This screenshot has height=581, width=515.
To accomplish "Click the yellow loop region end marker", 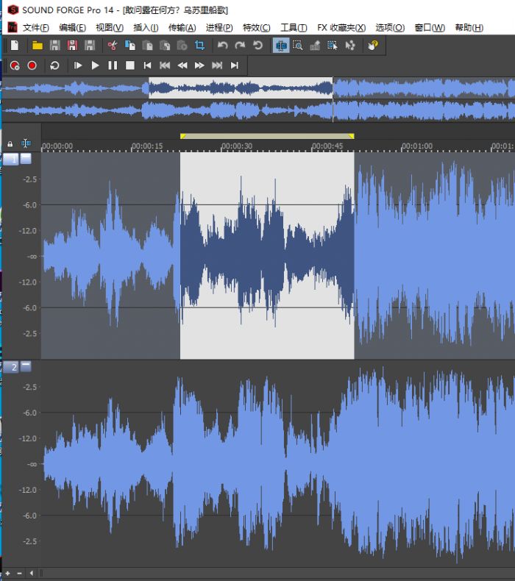I will [352, 136].
